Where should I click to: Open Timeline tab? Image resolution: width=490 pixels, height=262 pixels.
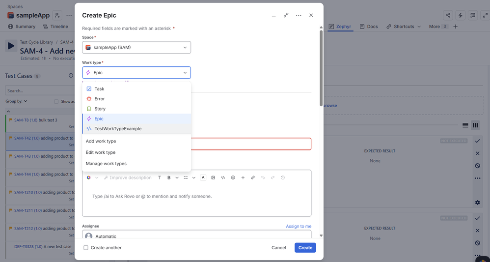pos(55,27)
